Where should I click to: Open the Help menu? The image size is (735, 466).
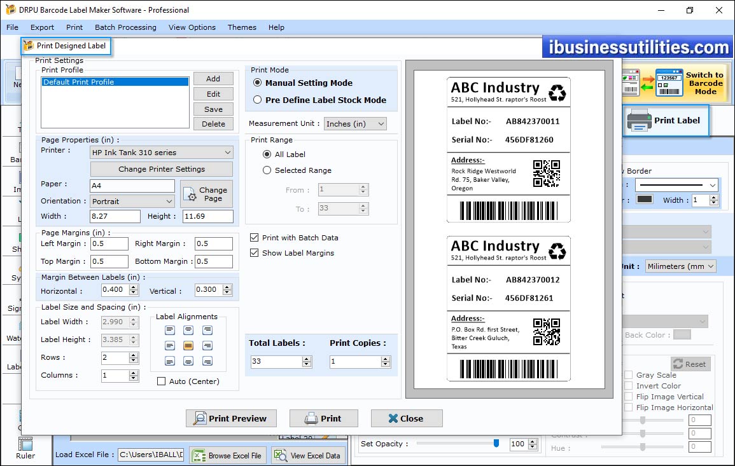(276, 27)
